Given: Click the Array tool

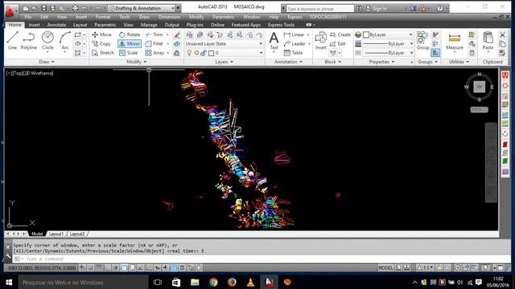Looking at the screenshot, I should [x=154, y=53].
